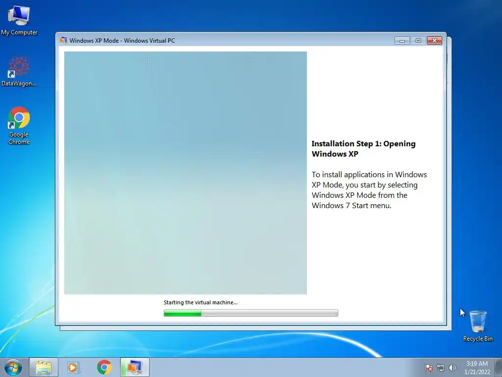The height and width of the screenshot is (377, 502).
Task: Open the Recycle Bin desktop icon
Action: coord(477,326)
